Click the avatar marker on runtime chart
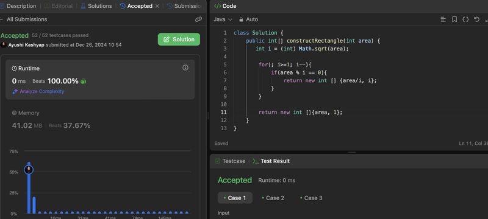Image resolution: width=488 pixels, height=219 pixels. pos(29,169)
